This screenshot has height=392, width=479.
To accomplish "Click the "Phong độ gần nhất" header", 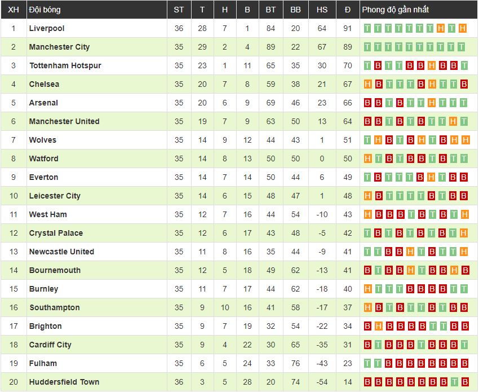I will click(x=395, y=10).
